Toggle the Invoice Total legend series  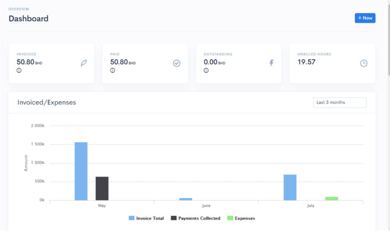[x=146, y=218]
